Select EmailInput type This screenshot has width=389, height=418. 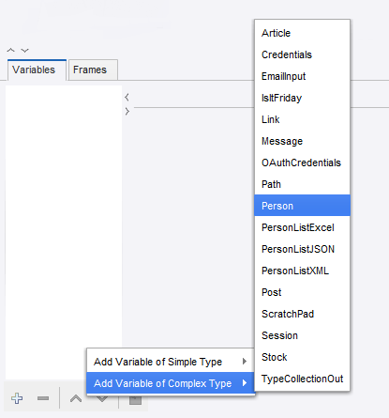(x=302, y=76)
